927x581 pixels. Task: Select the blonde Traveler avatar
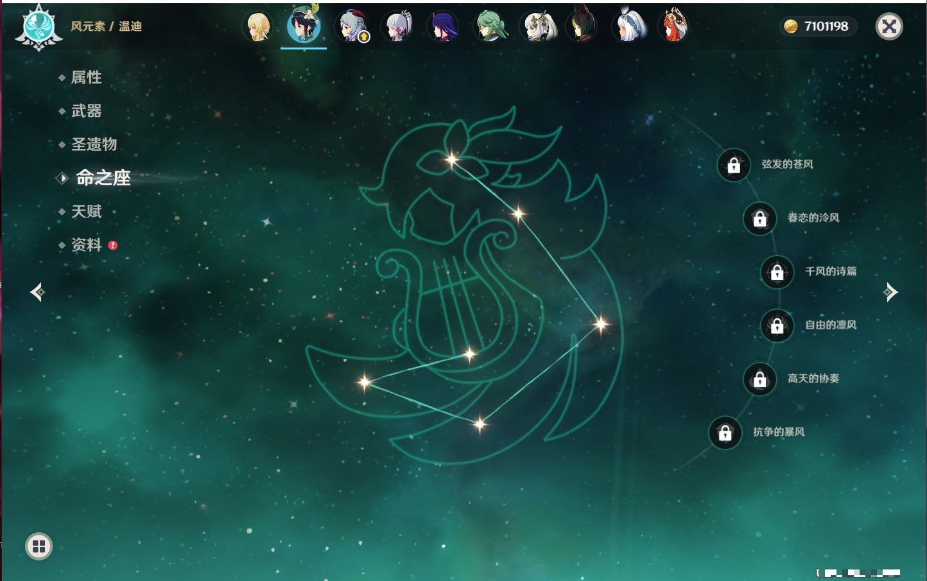(x=258, y=27)
